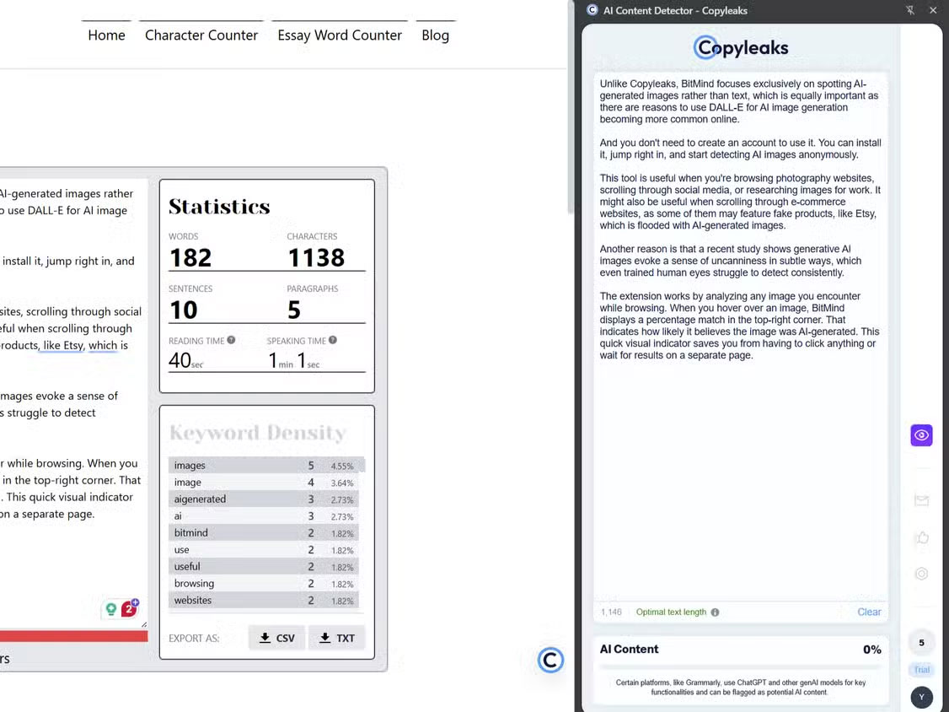Image resolution: width=949 pixels, height=712 pixels.
Task: Click the thumbs-up feedback icon
Action: click(922, 537)
